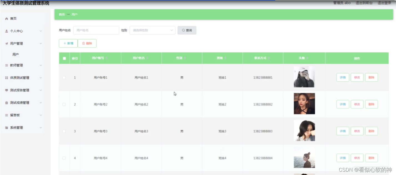Open the 性别 gender dropdown
The width and height of the screenshot is (396, 175).
pyautogui.click(x=152, y=30)
